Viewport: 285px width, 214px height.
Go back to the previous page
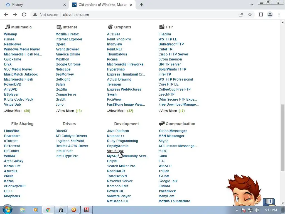tap(6, 14)
